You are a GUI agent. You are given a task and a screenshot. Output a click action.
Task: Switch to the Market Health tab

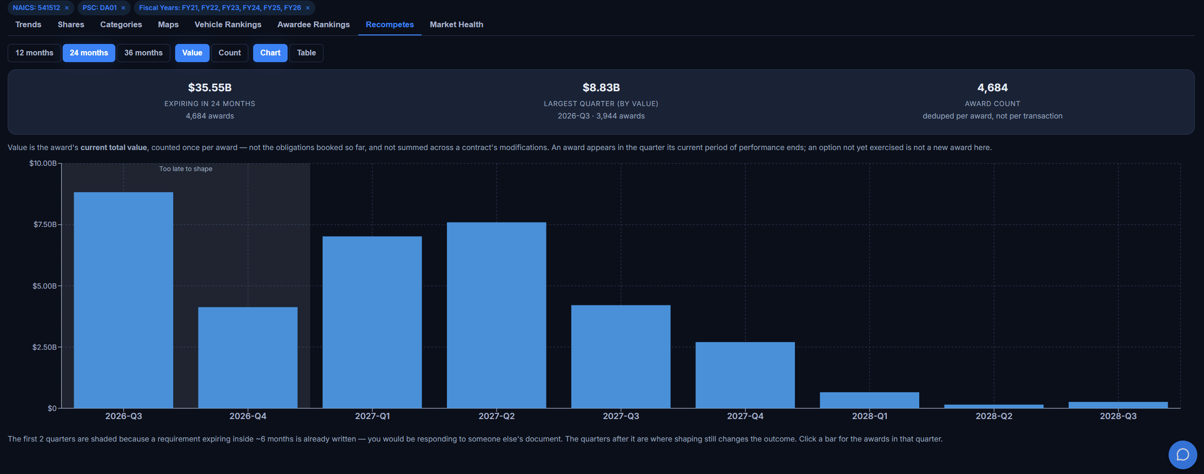click(457, 24)
